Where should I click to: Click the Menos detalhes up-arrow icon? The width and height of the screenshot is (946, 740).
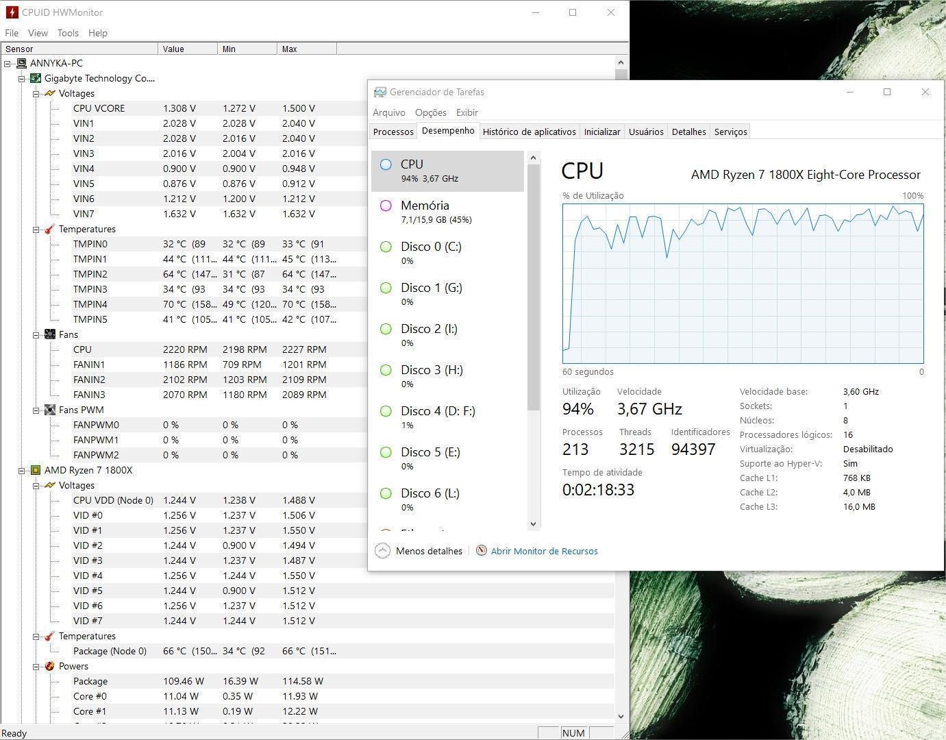point(383,551)
